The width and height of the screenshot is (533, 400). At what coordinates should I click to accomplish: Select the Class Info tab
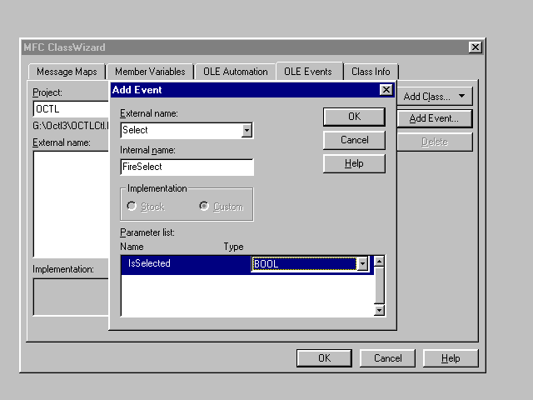pos(371,72)
